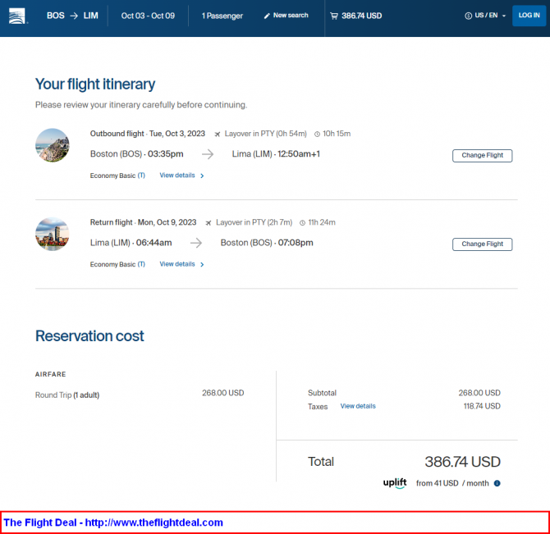Click the LOG IN button
The image size is (550, 534).
tap(529, 16)
